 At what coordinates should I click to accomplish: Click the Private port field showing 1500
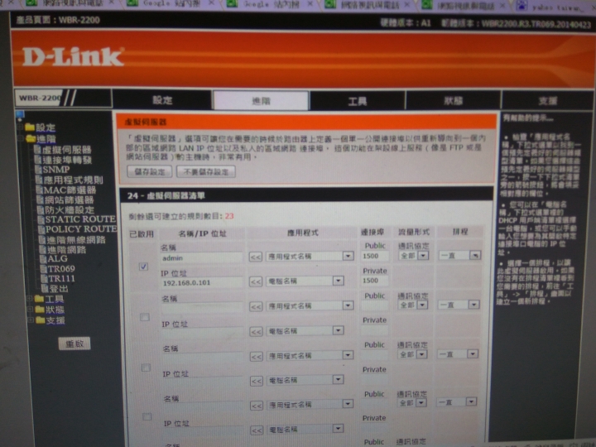point(374,281)
